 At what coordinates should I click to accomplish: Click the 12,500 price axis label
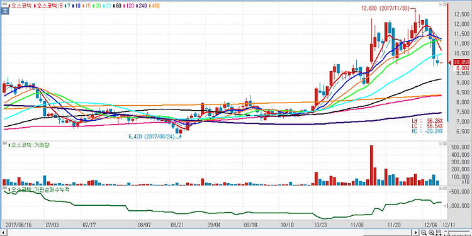click(461, 14)
